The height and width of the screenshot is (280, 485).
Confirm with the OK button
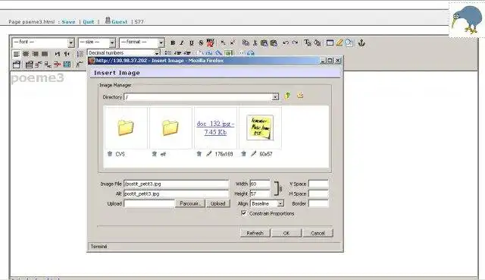[286, 233]
